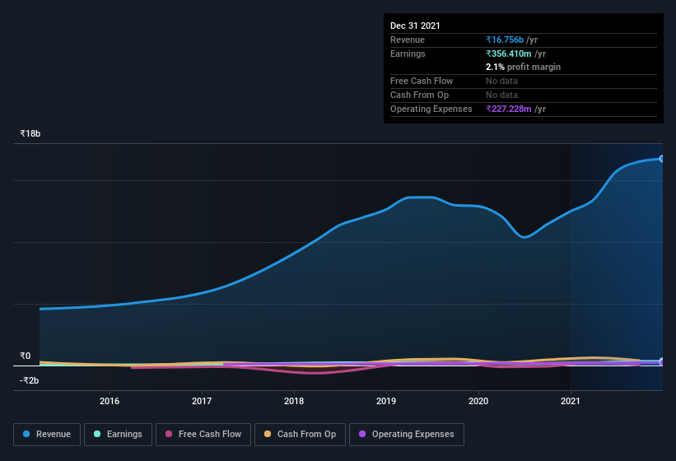The image size is (676, 461).
Task: Click the Earnings label in the tooltip
Action: [408, 54]
